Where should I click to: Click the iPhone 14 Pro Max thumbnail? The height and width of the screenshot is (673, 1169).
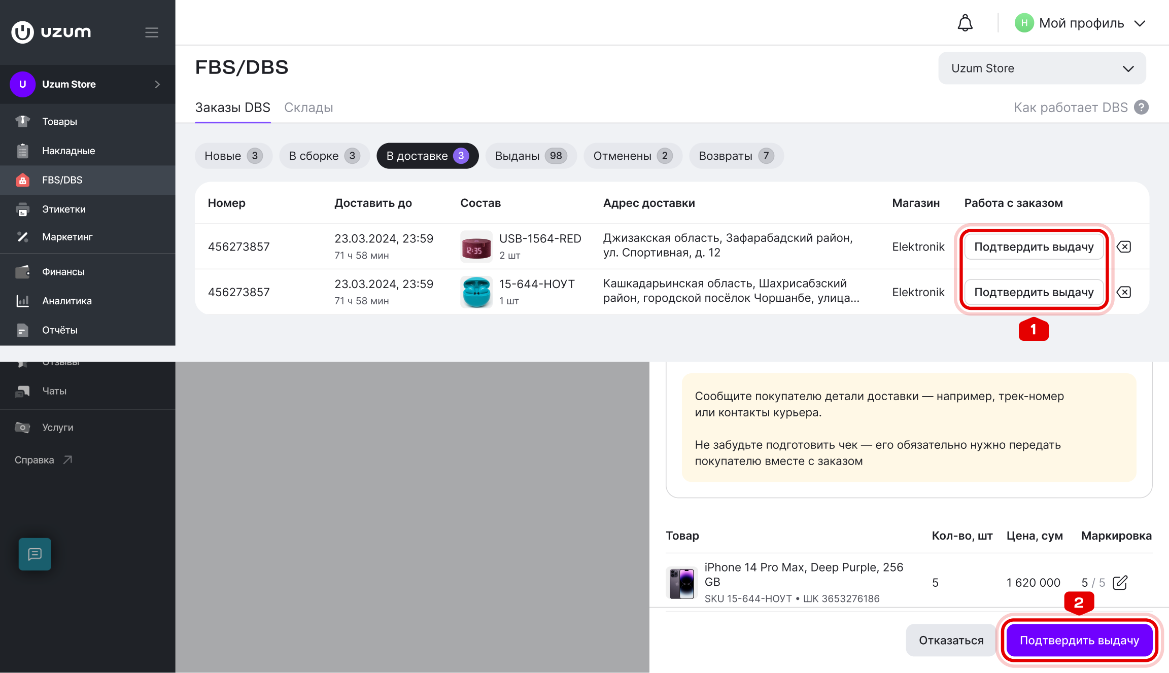coord(682,583)
